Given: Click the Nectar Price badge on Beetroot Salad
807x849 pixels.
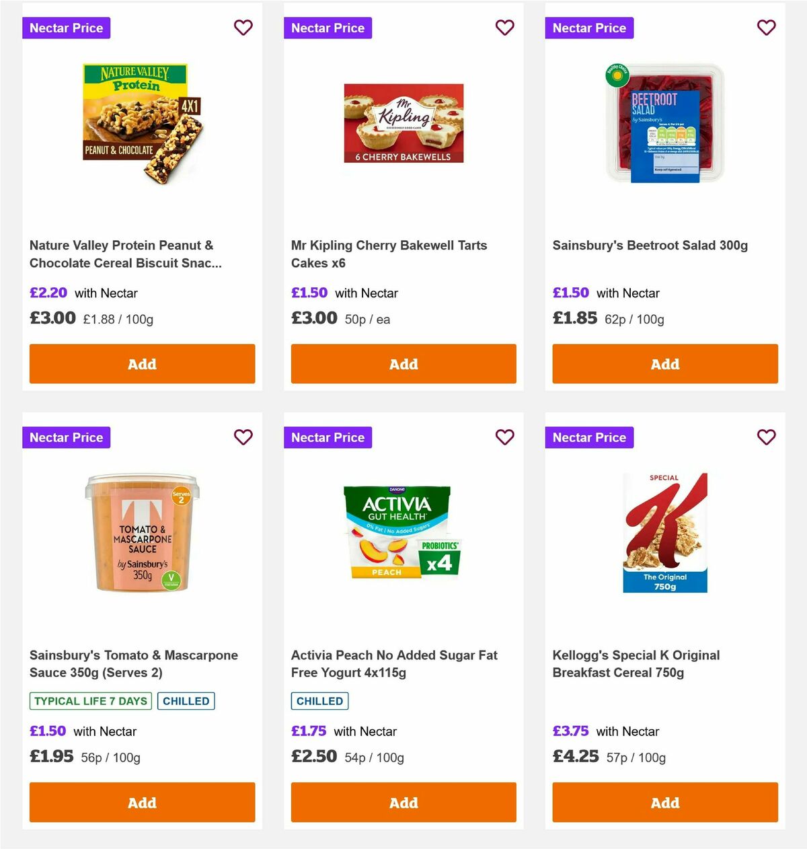Looking at the screenshot, I should pos(589,28).
